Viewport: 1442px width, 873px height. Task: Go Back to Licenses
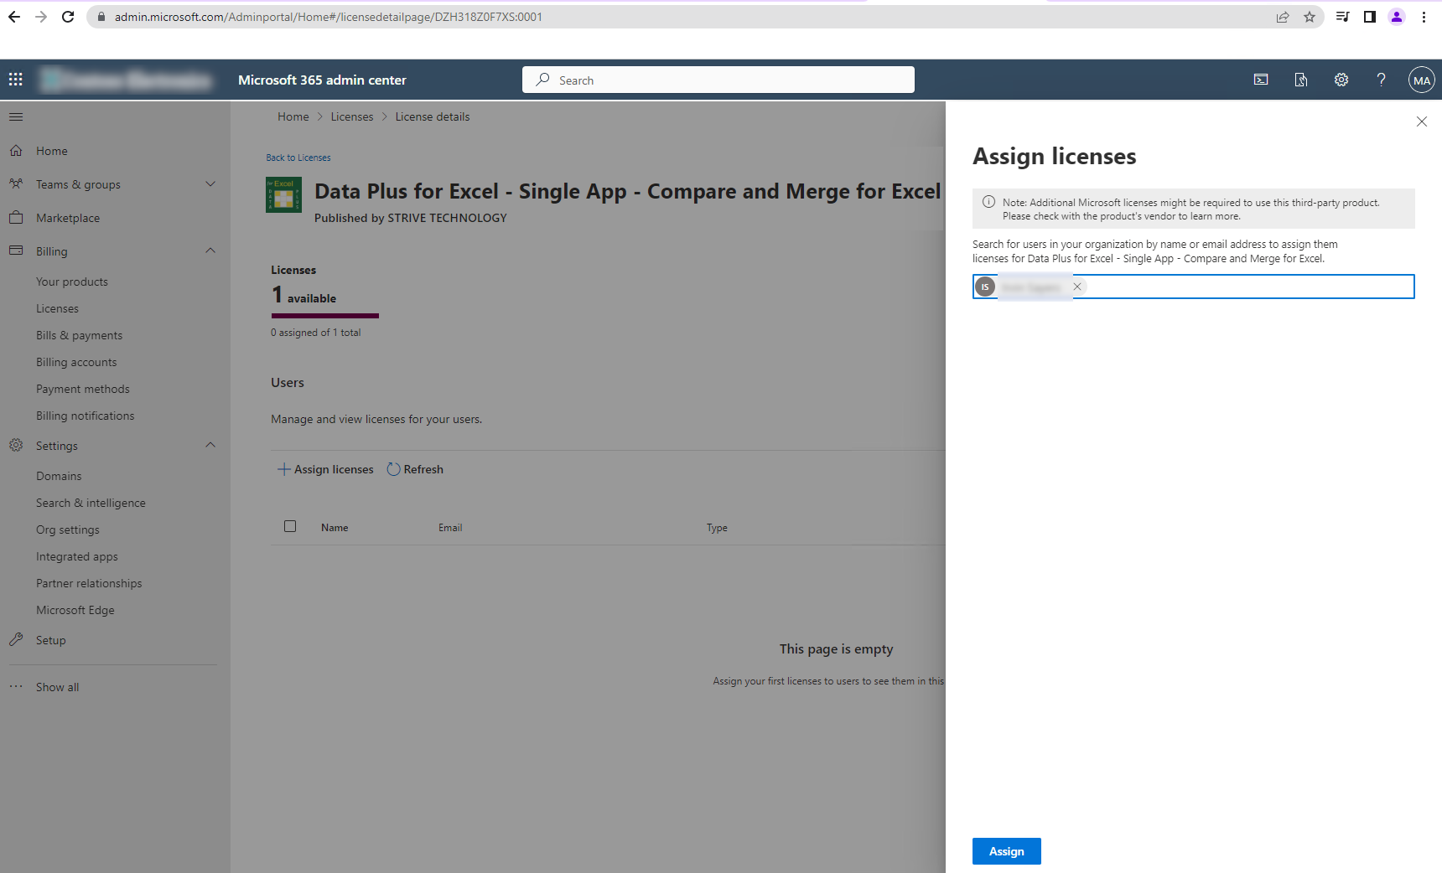click(x=298, y=157)
